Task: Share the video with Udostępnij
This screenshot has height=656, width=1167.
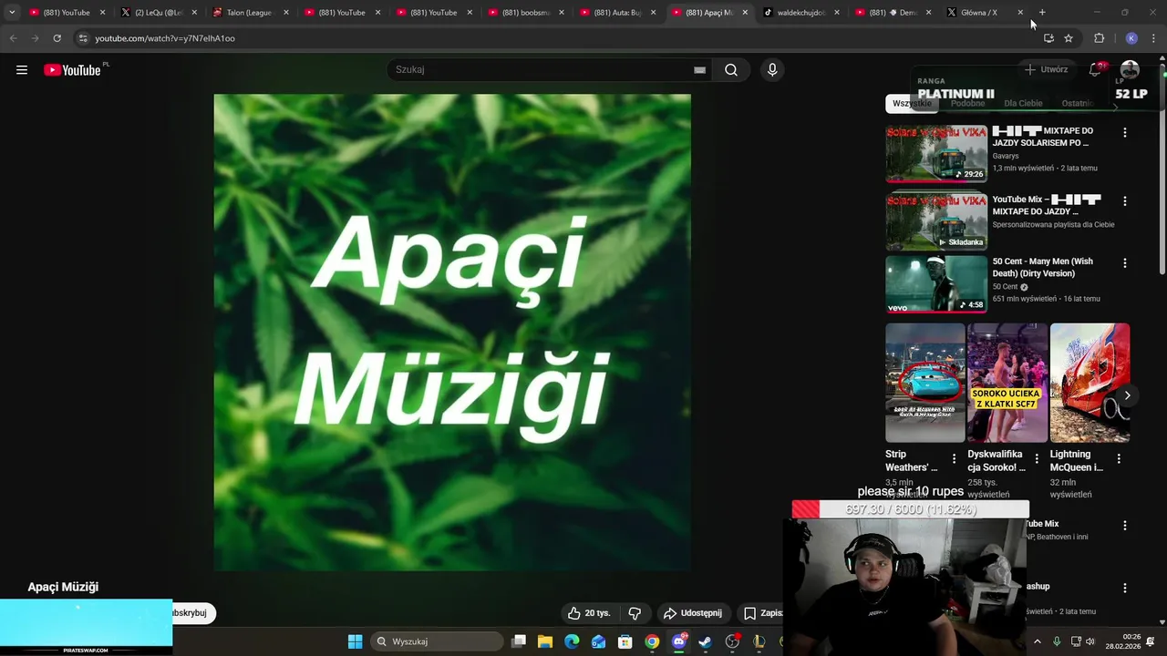Action: point(693,613)
